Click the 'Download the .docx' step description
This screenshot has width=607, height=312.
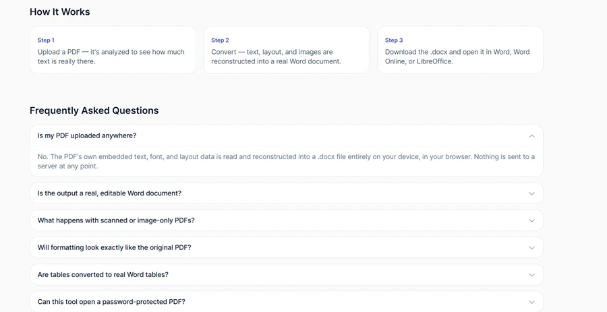point(457,57)
